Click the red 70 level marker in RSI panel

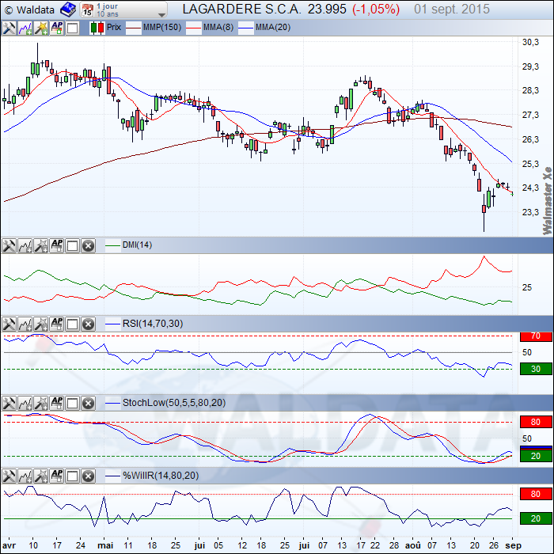tap(536, 336)
